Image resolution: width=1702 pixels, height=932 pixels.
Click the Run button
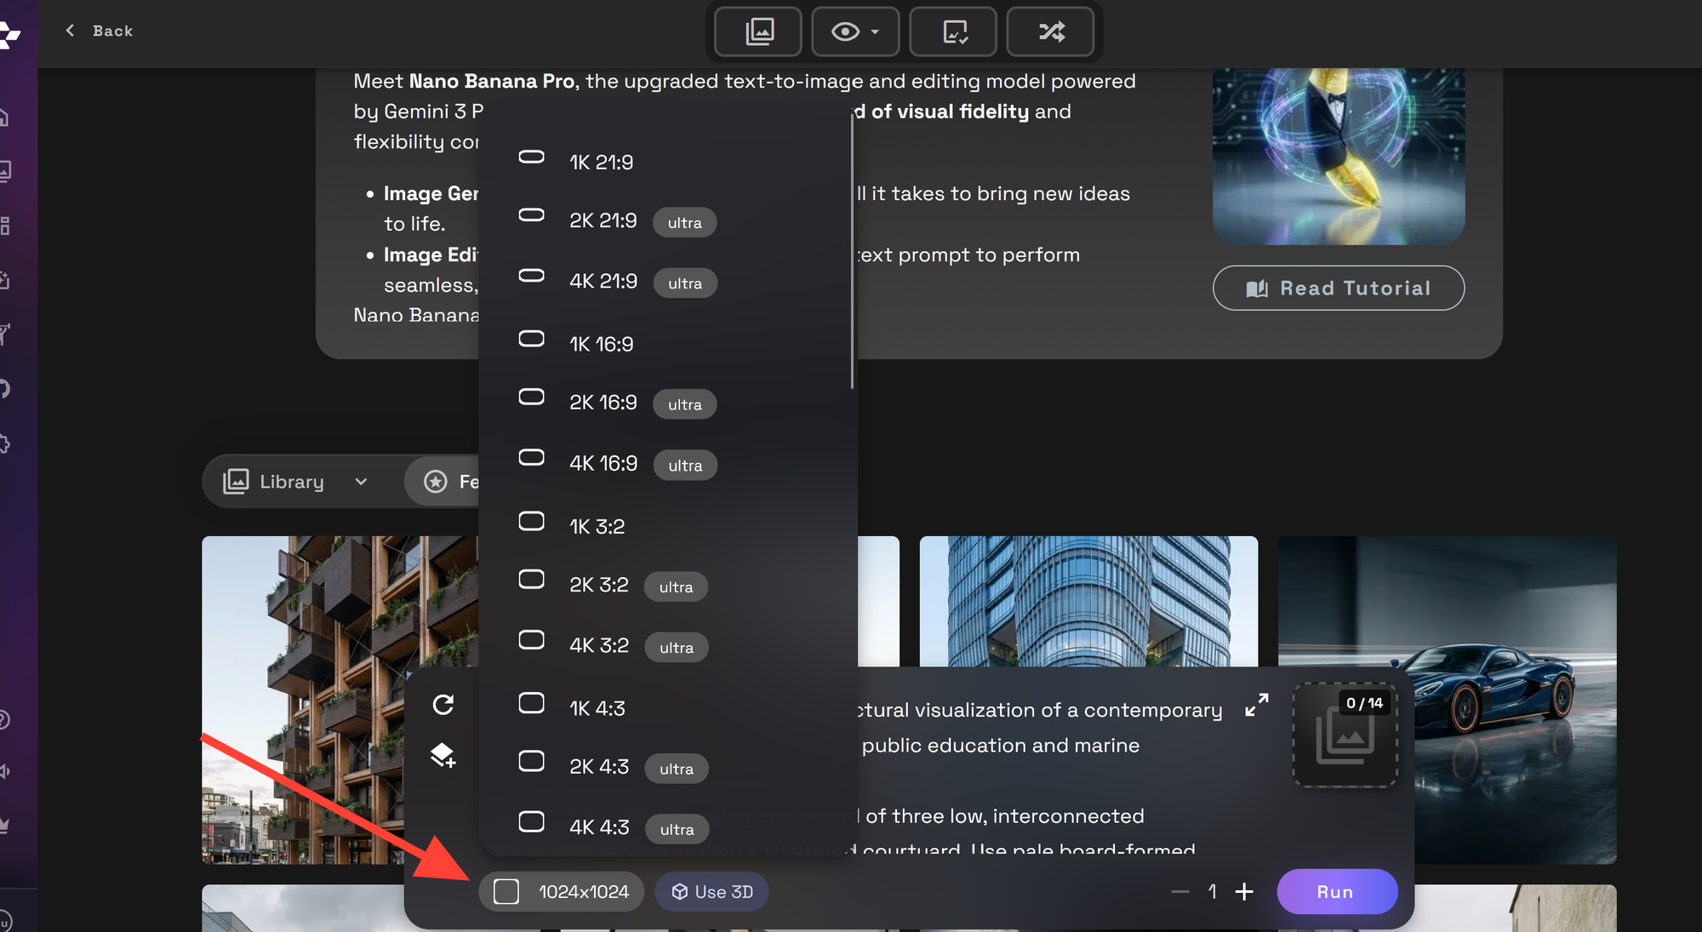(x=1337, y=892)
